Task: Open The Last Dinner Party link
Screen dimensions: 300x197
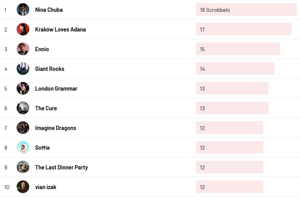Action: coord(61,167)
